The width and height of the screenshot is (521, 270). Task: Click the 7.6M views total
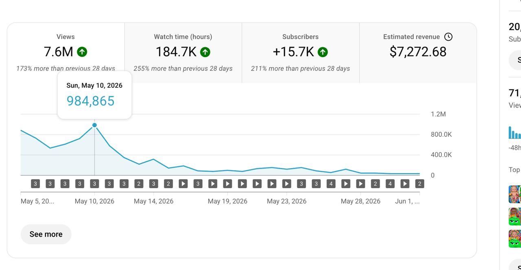[58, 52]
